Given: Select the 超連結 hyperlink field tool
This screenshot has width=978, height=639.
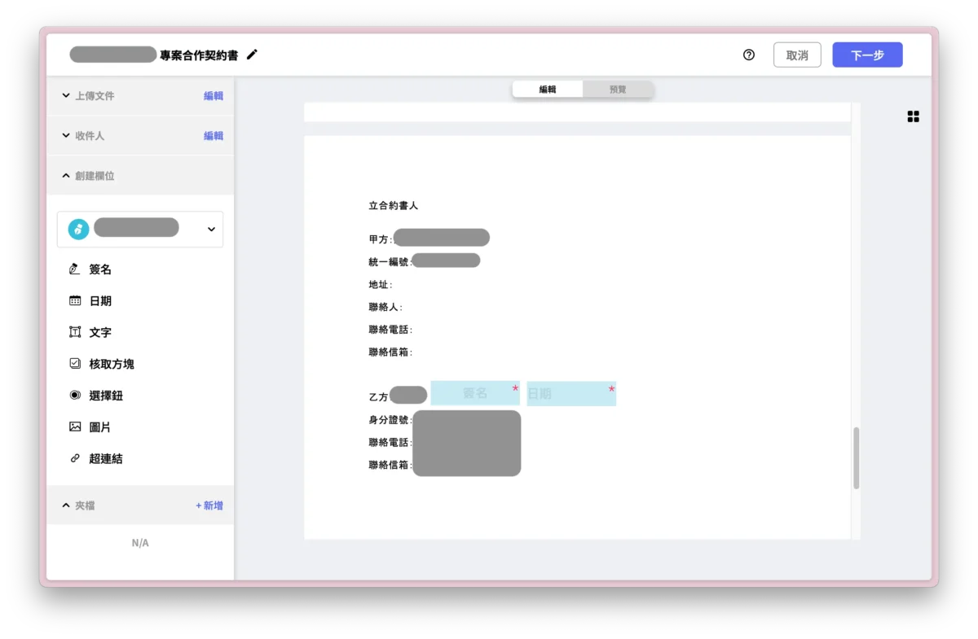Looking at the screenshot, I should pos(104,458).
